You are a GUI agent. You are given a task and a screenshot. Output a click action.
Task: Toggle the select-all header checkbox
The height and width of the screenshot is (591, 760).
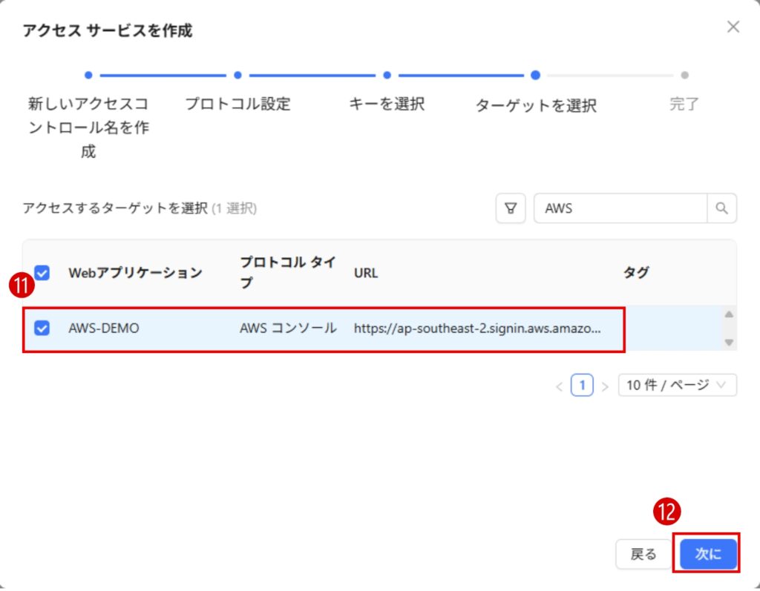42,273
